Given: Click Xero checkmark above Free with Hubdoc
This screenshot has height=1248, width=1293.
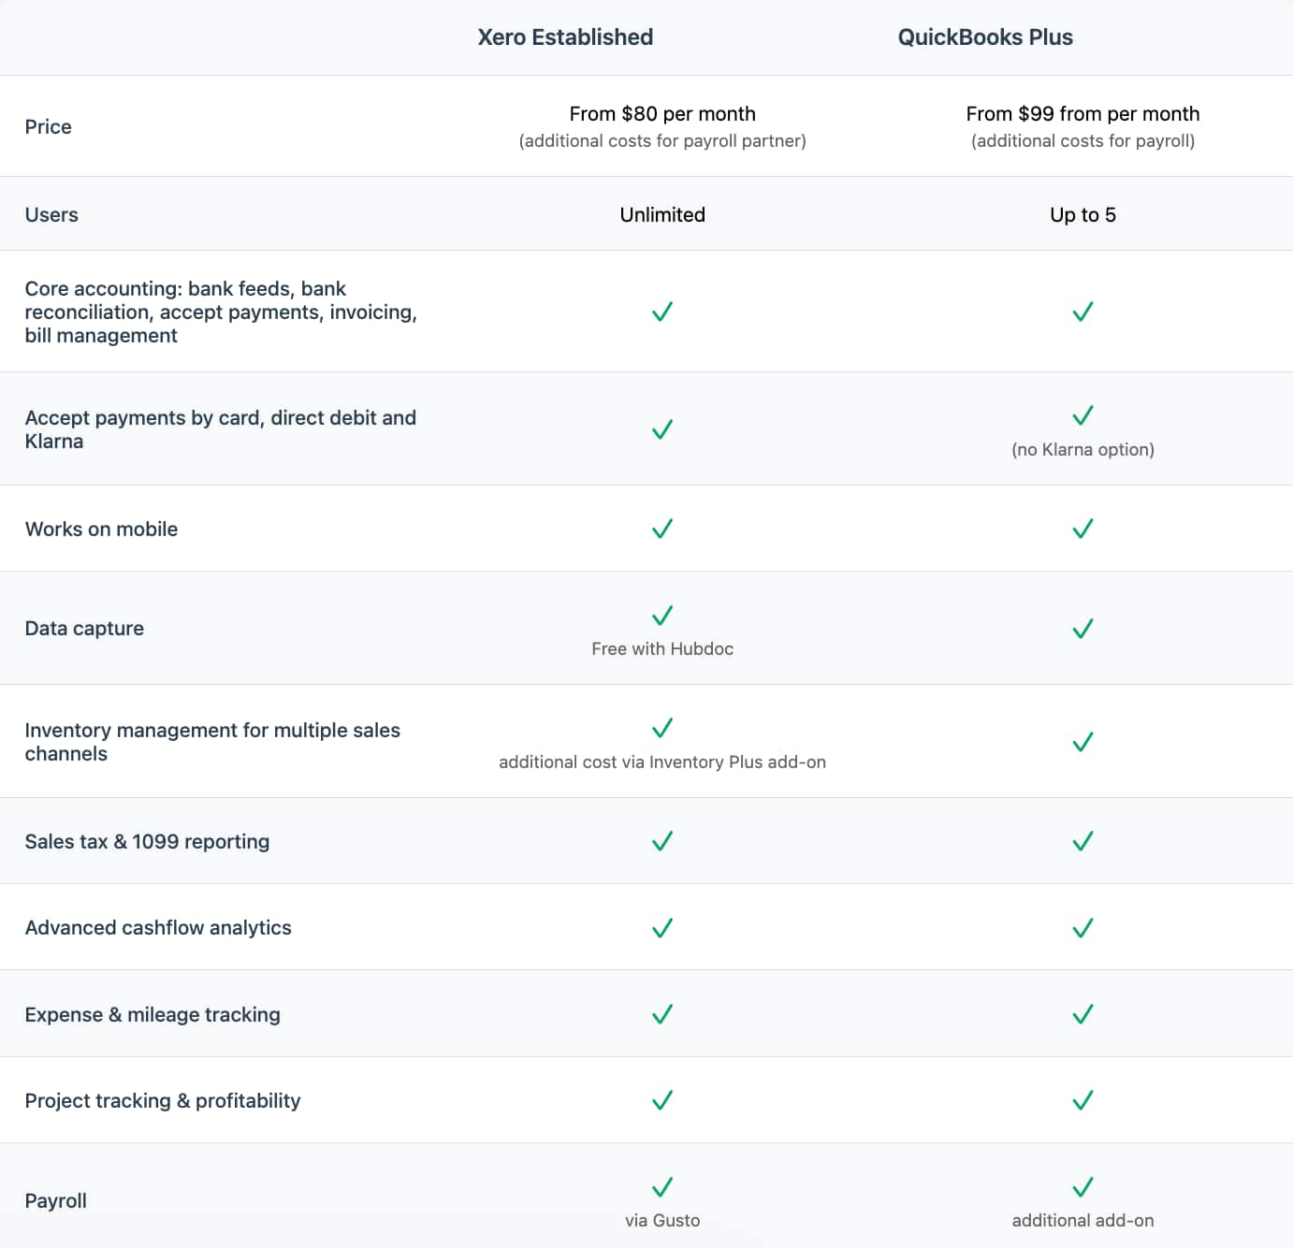Looking at the screenshot, I should point(662,616).
